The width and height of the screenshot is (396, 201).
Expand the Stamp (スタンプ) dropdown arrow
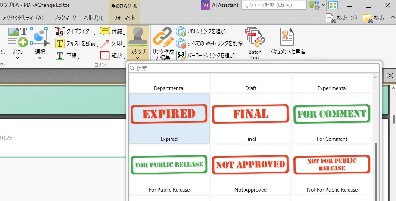(137, 58)
